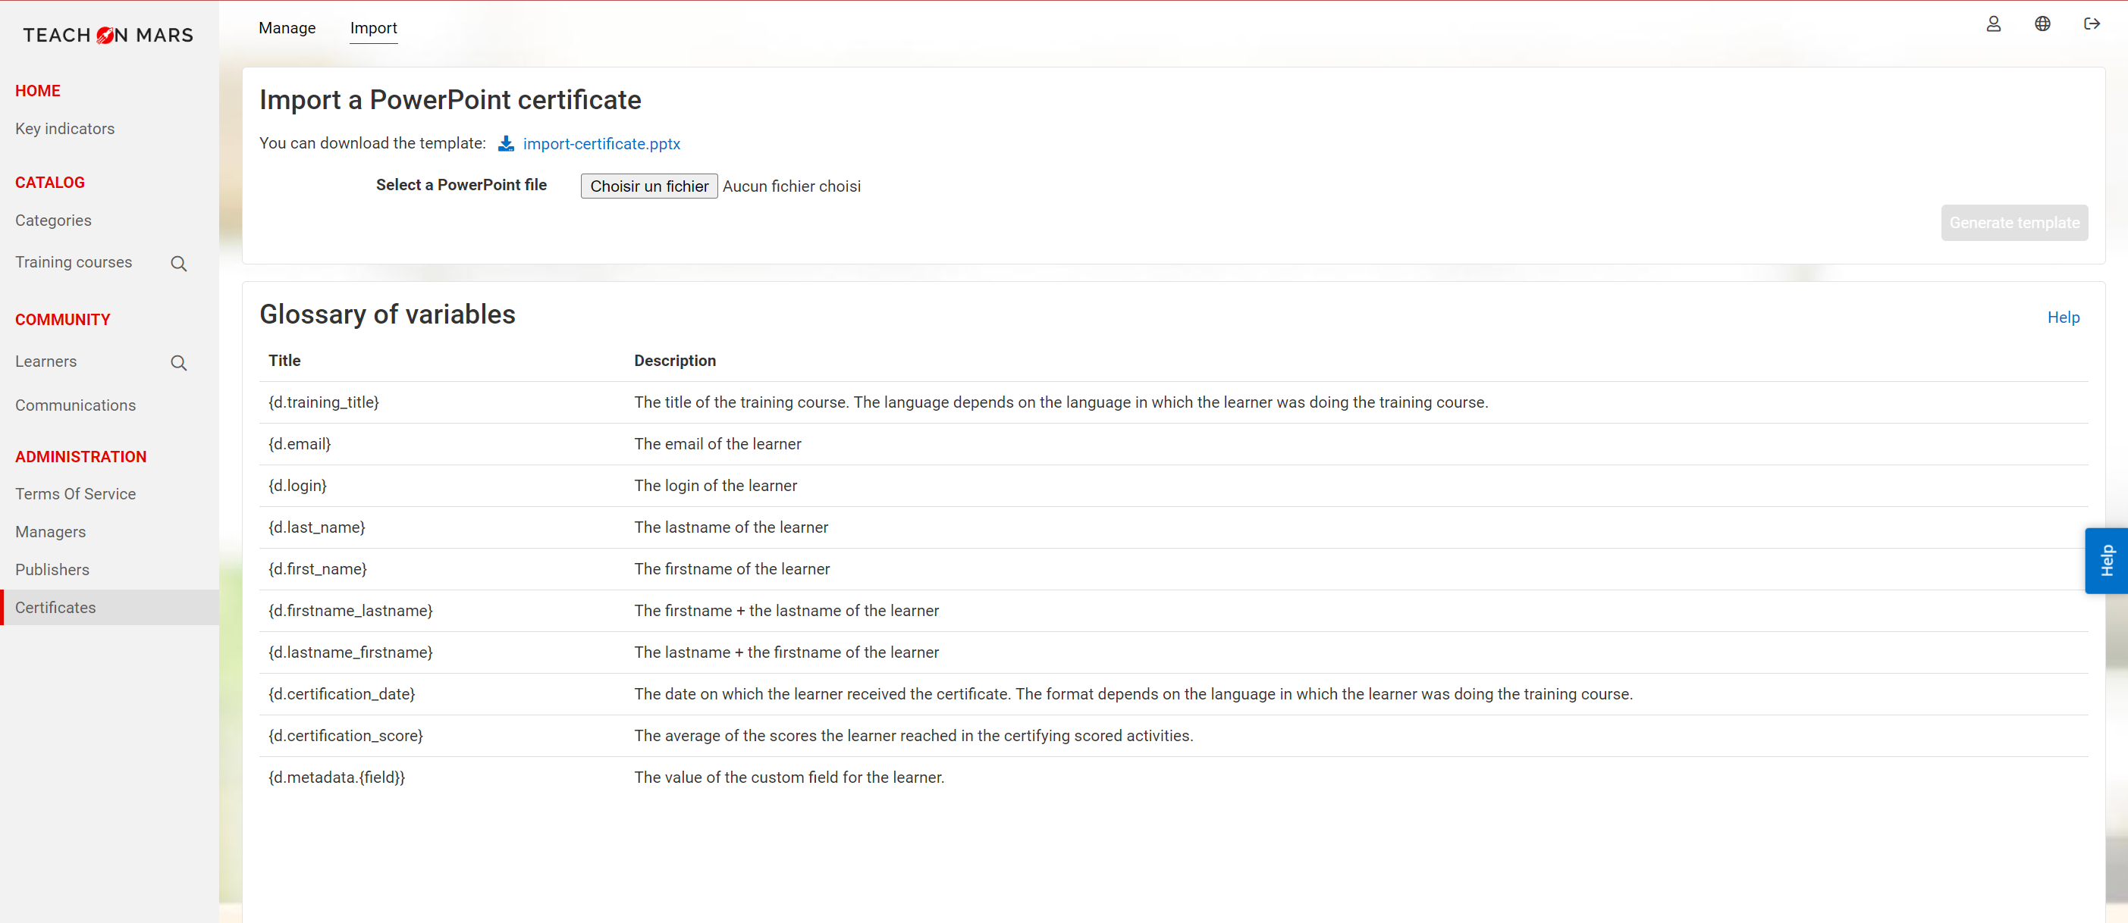This screenshot has height=923, width=2128.
Task: Click the download icon next to the template link
Action: (506, 144)
